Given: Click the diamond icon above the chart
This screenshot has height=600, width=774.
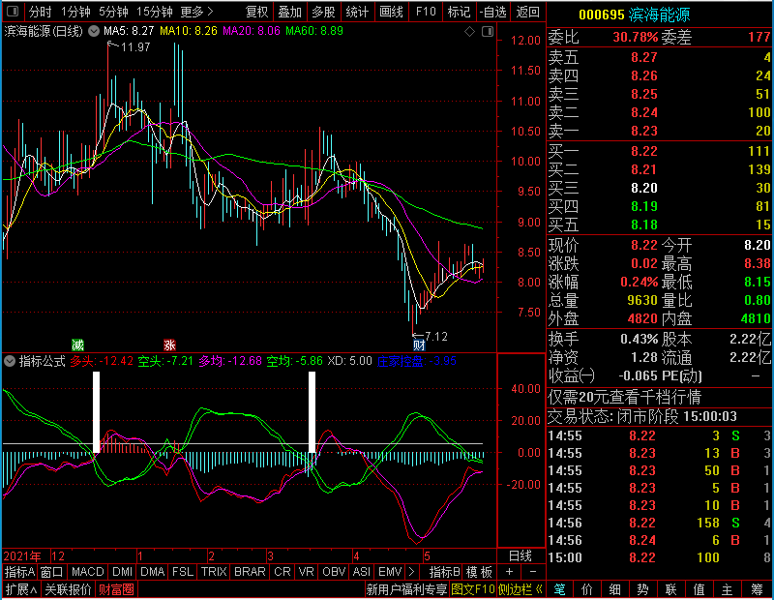Looking at the screenshot, I should [x=469, y=32].
